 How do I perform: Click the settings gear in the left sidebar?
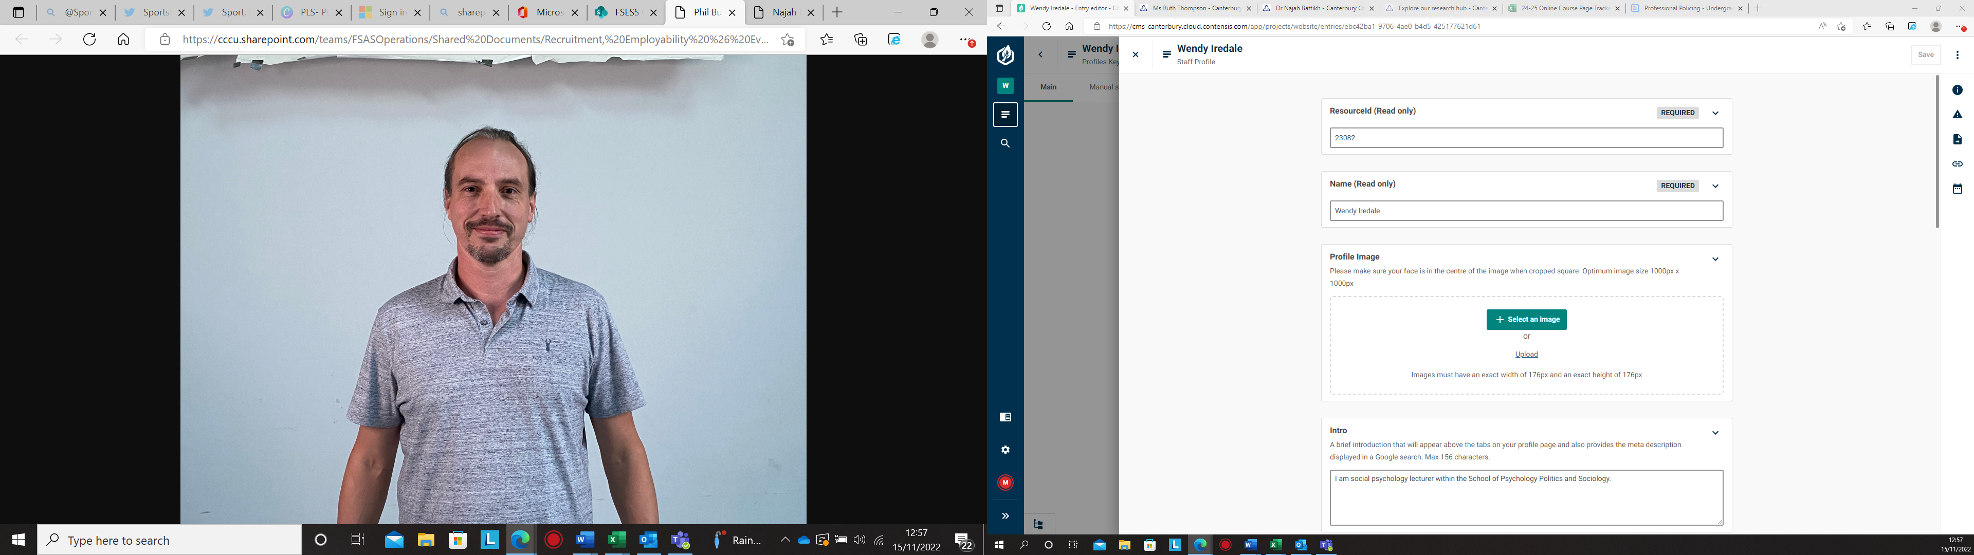tap(1004, 450)
